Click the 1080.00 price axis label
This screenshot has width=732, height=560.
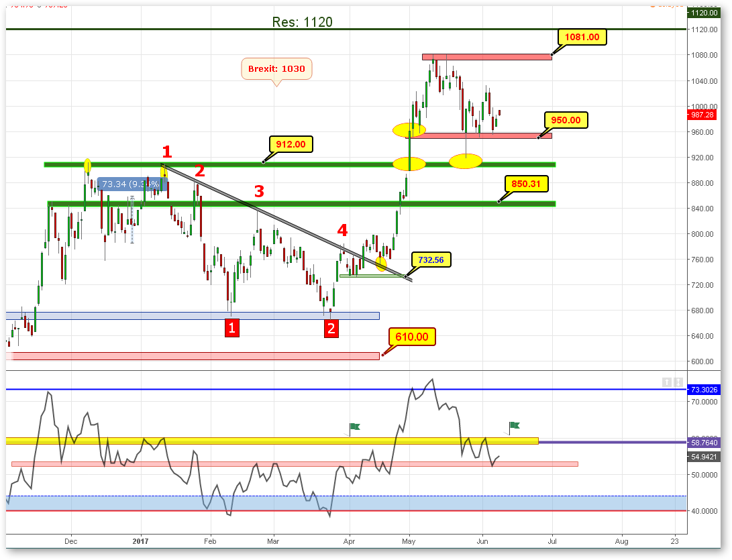[x=704, y=55]
